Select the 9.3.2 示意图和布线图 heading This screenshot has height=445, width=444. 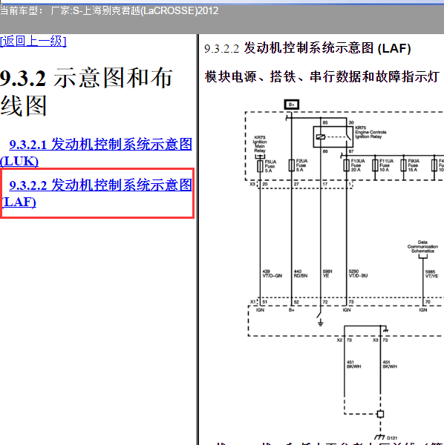(x=86, y=92)
